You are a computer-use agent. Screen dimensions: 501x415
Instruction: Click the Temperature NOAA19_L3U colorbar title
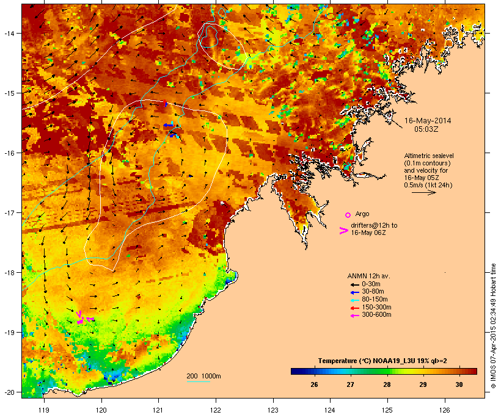point(382,361)
